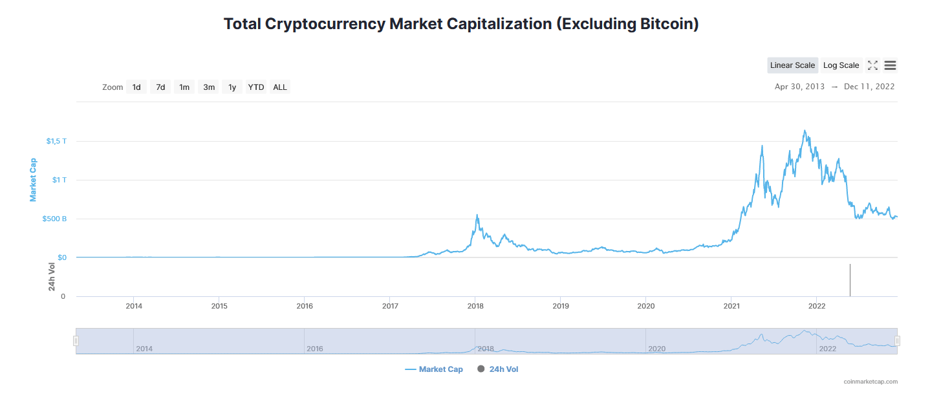Click the end date Dec 11, 2022

pyautogui.click(x=869, y=87)
